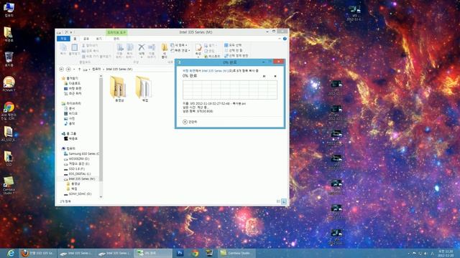Open the Copy to ribbon dropdown
460x258 pixels.
[x=129, y=51]
